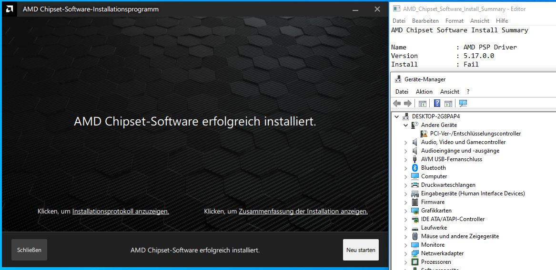This screenshot has width=556, height=270.
Task: Open Ansicht menu in Geräte-Manager
Action: pyautogui.click(x=450, y=92)
